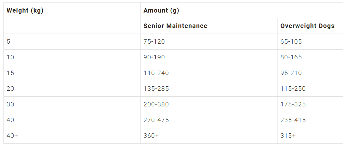Select the Overweight Dogs column header

[310, 26]
